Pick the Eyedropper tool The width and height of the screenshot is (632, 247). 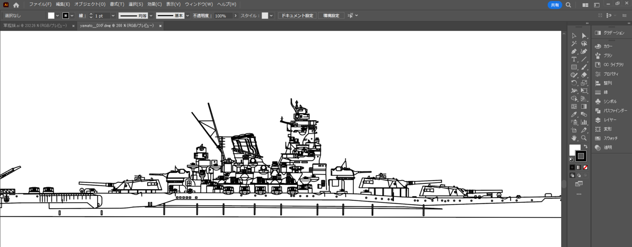click(574, 114)
